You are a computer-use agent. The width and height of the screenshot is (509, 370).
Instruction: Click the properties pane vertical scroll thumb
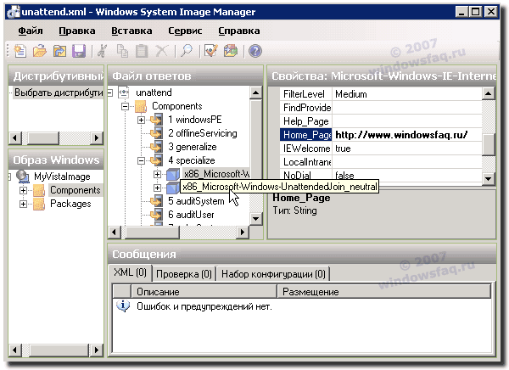point(489,144)
